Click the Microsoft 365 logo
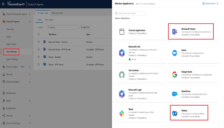The image size is (224, 128). coord(122,53)
